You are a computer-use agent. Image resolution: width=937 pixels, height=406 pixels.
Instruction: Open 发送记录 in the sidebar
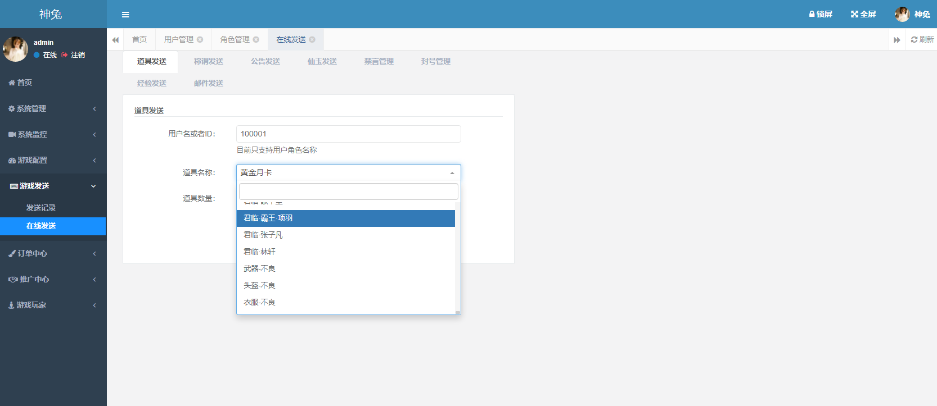click(41, 208)
